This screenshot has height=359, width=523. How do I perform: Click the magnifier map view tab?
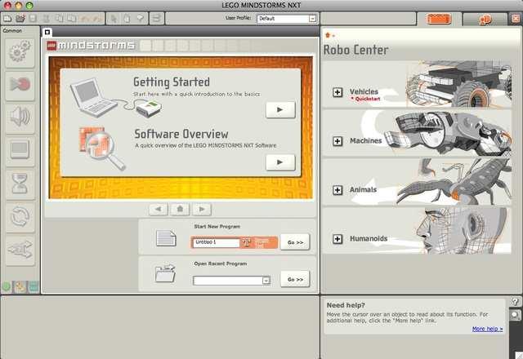pyautogui.click(x=516, y=315)
